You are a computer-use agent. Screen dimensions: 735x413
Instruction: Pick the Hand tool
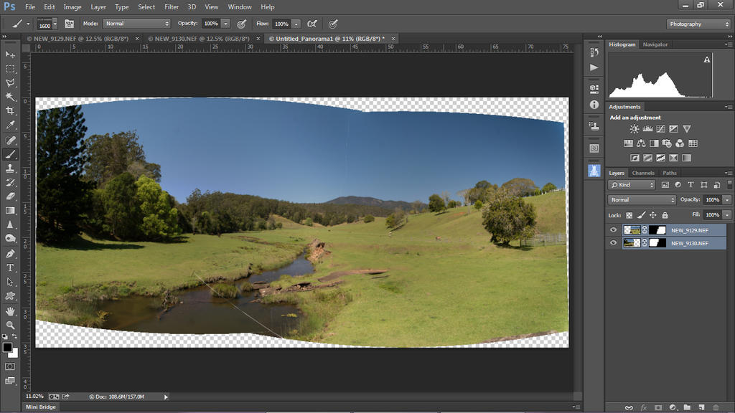pos(10,310)
